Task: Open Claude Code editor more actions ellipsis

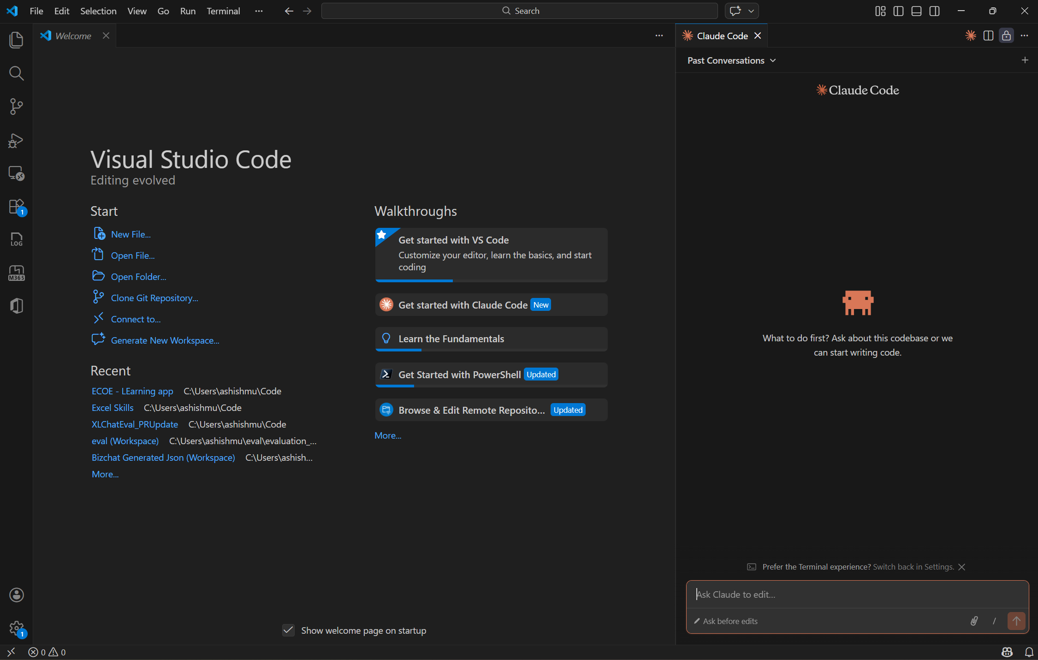Action: pyautogui.click(x=1025, y=36)
